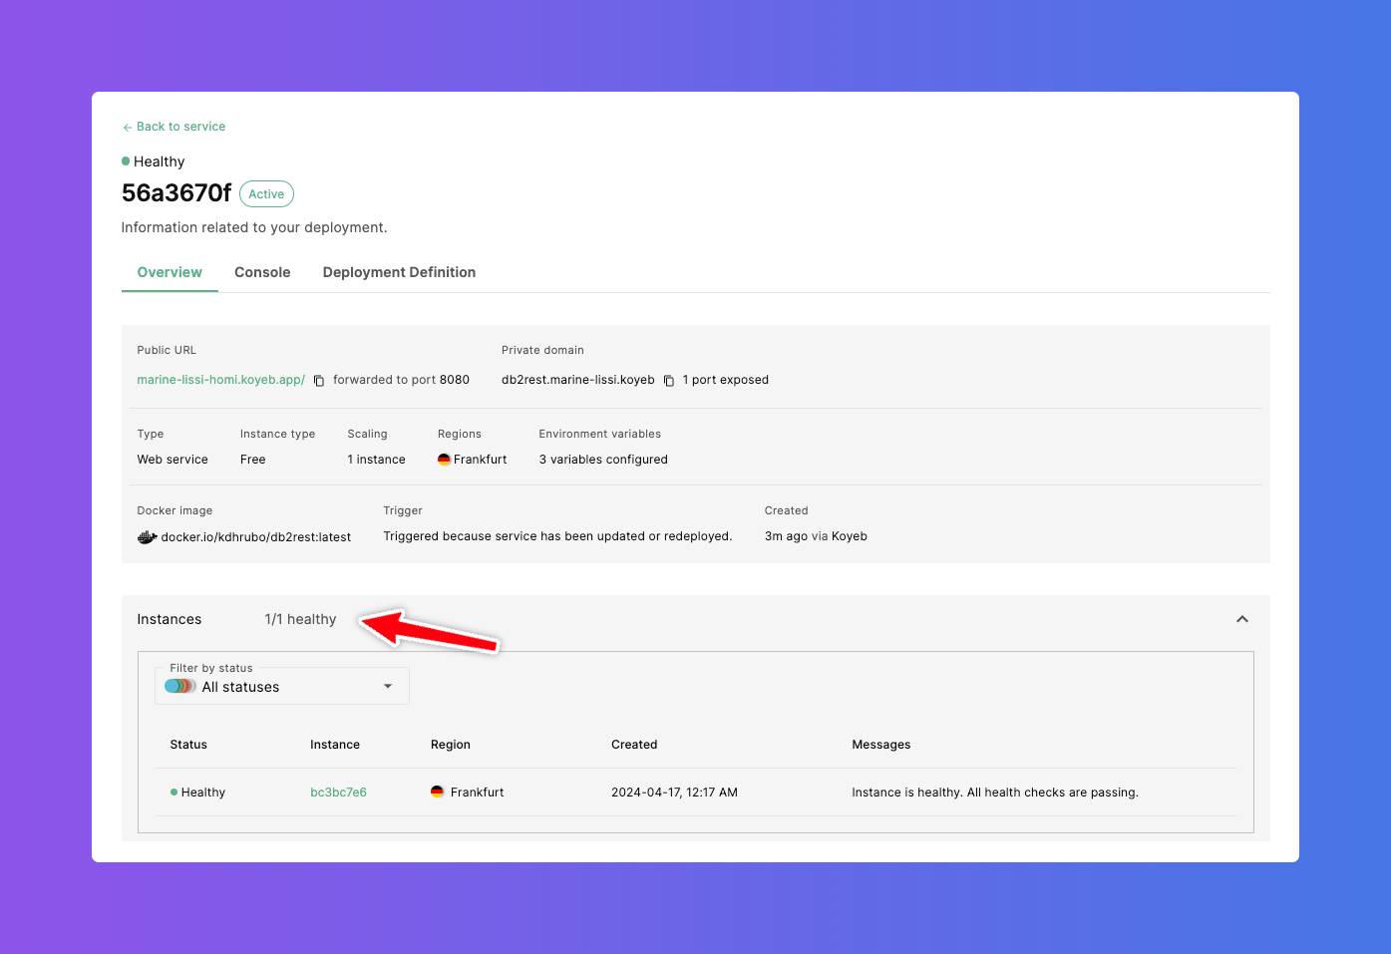Click the multicolor status filter icon
1391x954 pixels.
pos(180,687)
